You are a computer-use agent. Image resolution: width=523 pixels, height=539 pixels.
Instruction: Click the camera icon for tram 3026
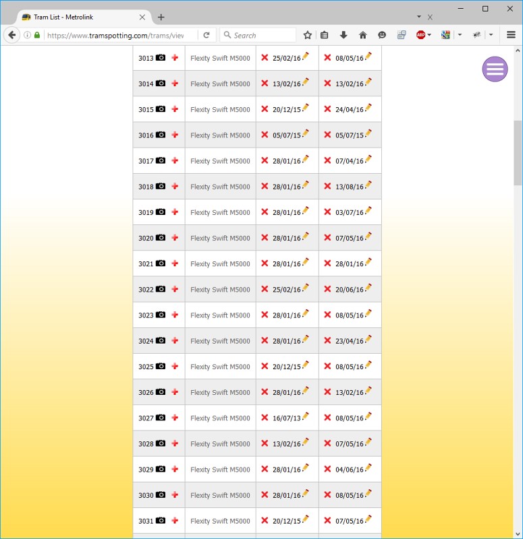[x=161, y=391]
